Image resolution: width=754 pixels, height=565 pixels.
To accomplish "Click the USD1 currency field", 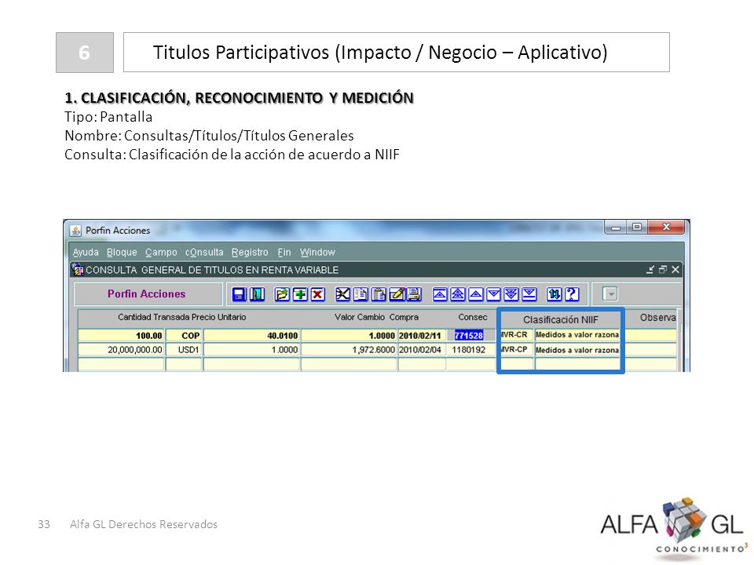I will [184, 350].
